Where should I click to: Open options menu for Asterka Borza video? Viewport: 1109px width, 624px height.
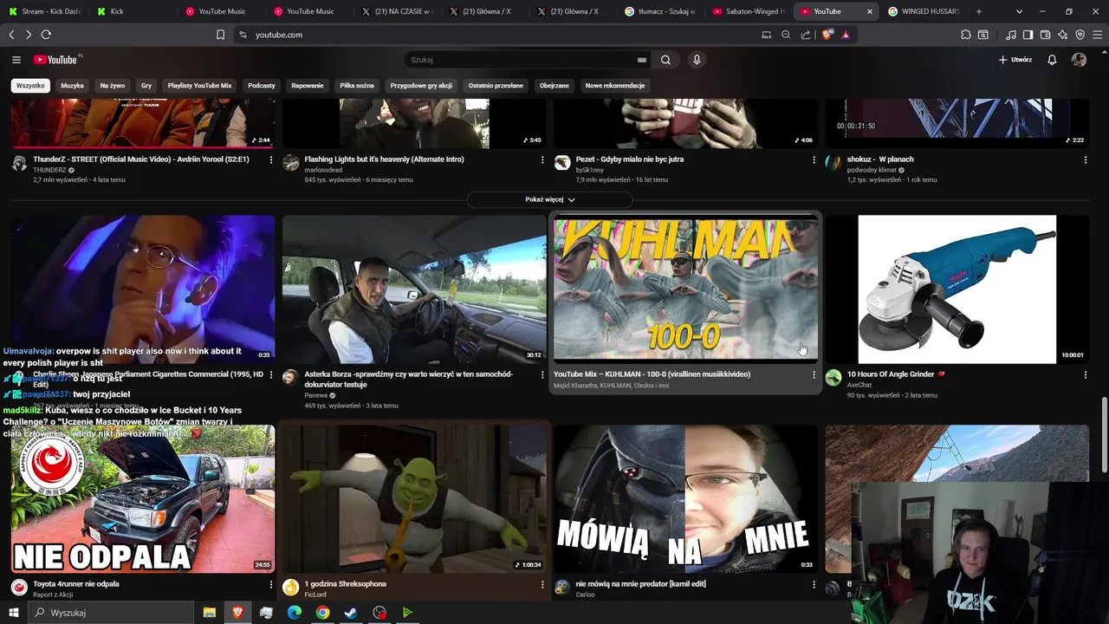point(542,374)
